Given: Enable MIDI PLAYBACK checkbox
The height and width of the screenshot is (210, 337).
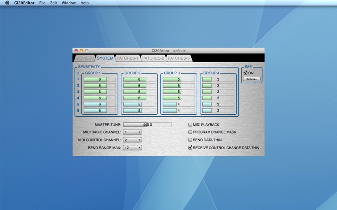Looking at the screenshot, I should coord(190,124).
